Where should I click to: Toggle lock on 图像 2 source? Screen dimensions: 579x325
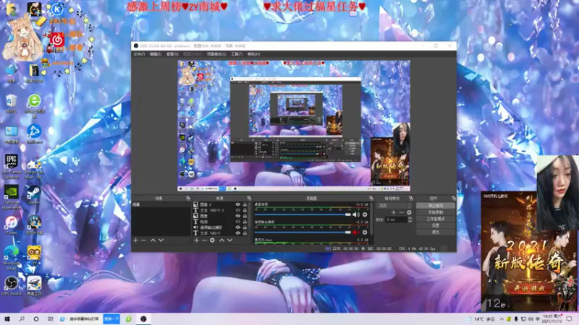click(x=245, y=204)
